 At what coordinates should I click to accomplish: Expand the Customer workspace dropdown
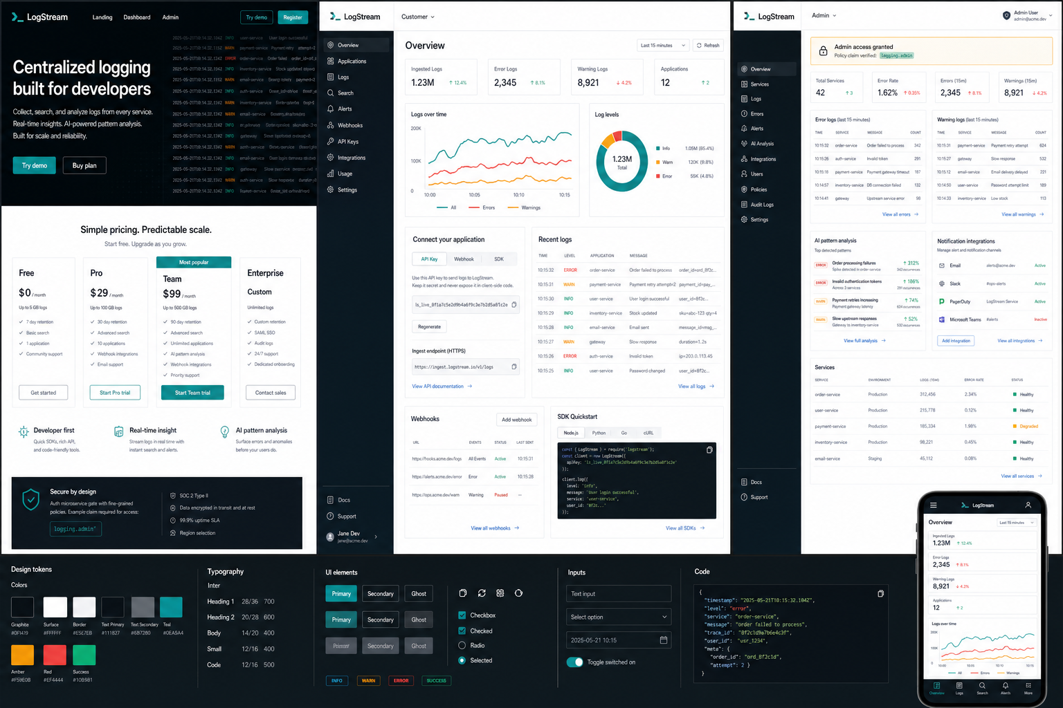tap(418, 17)
